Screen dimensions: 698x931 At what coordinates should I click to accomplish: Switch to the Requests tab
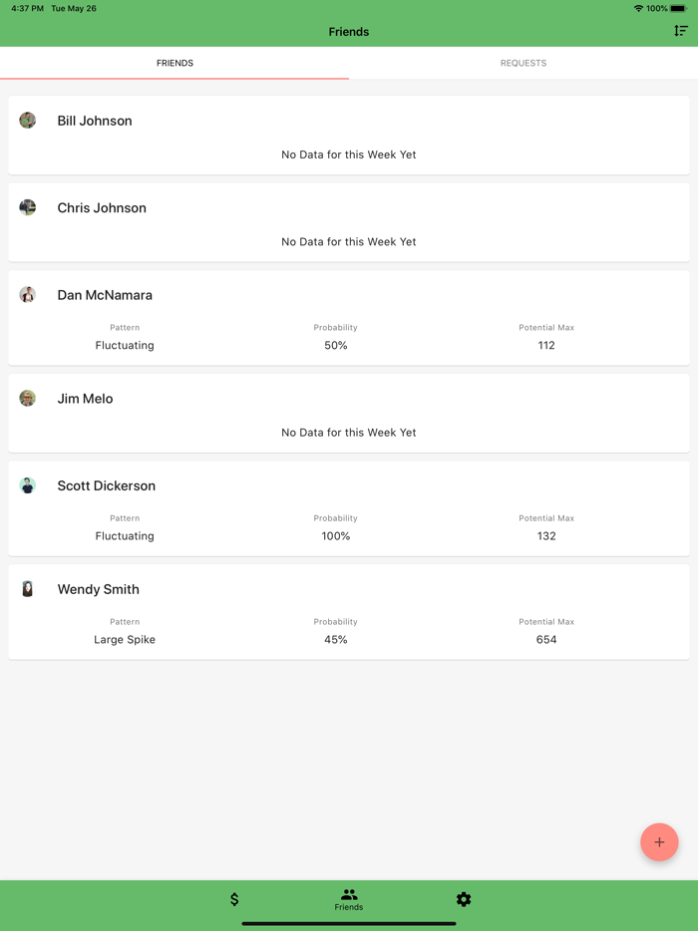523,63
